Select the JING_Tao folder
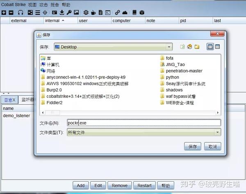 (x=173, y=64)
